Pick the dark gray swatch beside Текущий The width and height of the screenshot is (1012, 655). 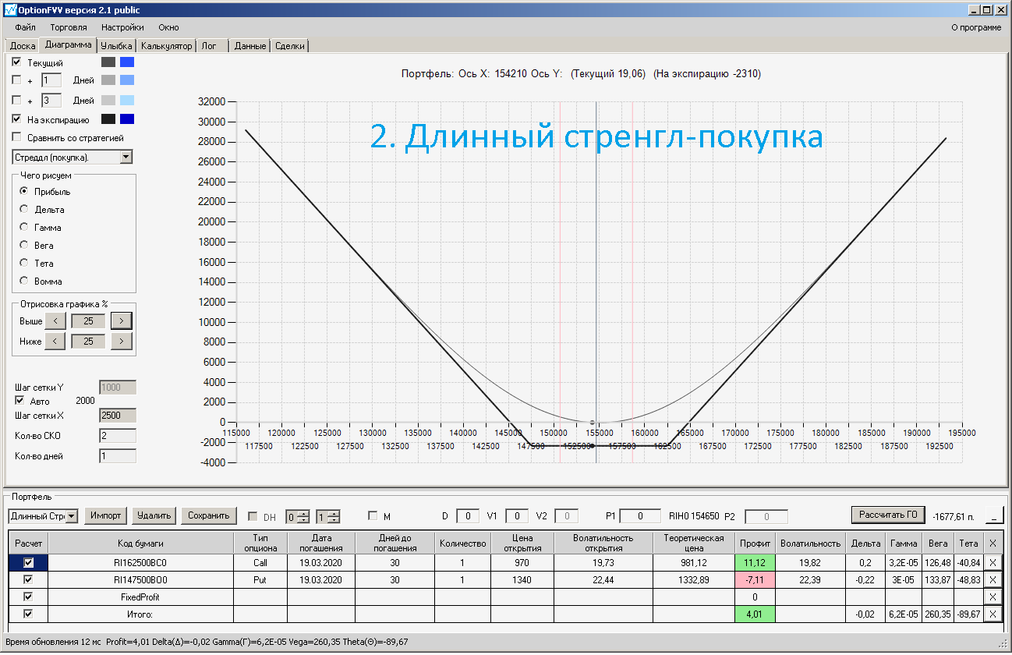tap(108, 62)
